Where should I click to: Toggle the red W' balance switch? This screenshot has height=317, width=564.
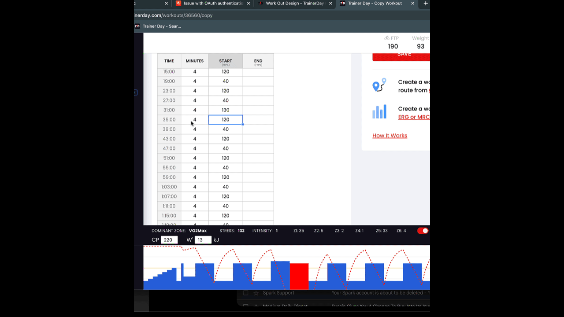coord(423,231)
